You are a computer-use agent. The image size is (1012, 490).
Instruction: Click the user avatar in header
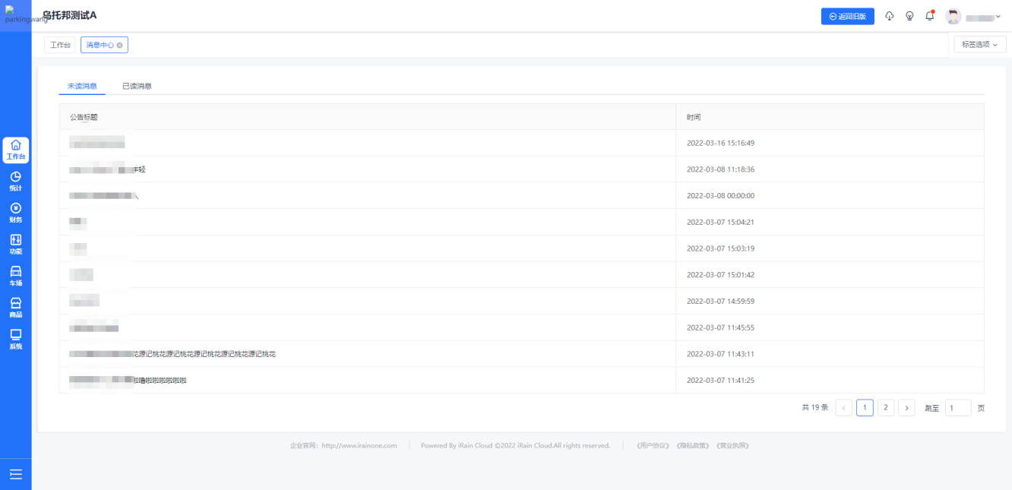click(953, 17)
